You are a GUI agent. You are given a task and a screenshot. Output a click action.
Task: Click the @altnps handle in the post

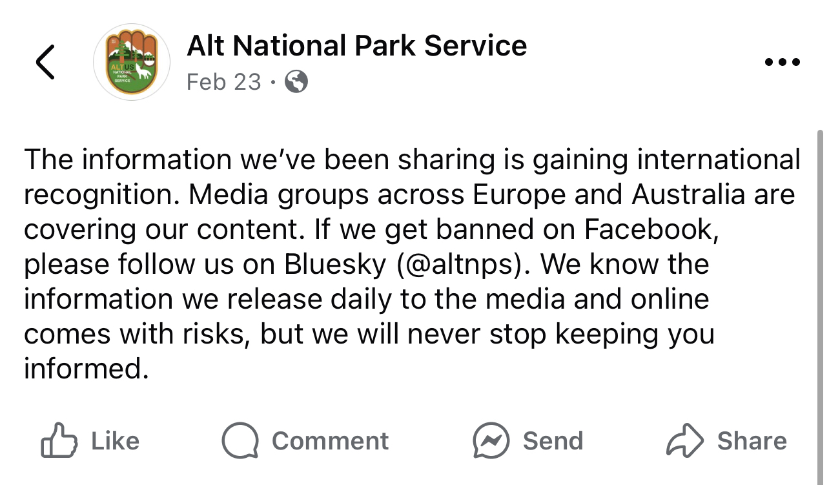click(464, 264)
